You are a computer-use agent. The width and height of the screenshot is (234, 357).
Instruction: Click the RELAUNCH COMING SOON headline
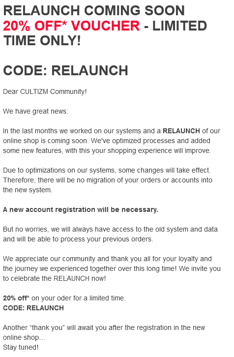94,10
